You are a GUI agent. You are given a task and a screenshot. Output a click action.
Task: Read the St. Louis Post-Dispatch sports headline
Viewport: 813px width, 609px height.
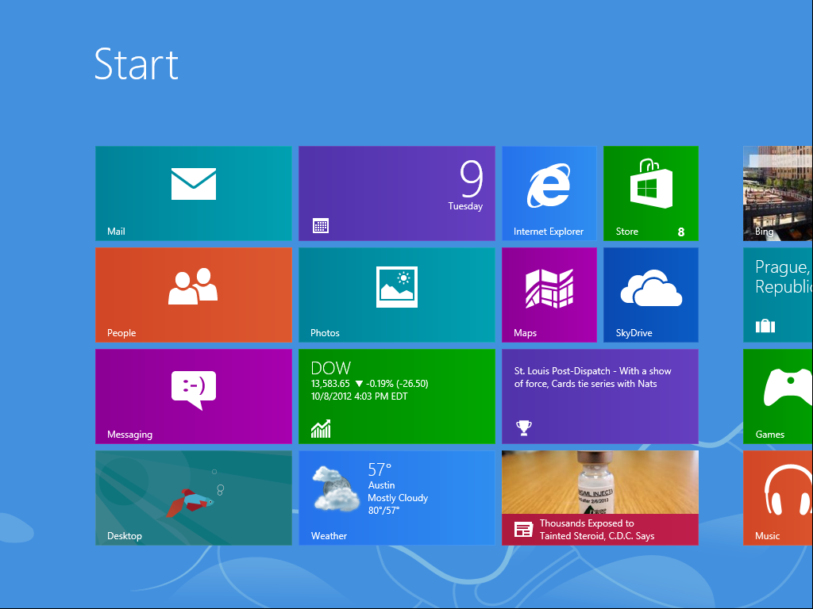(599, 396)
